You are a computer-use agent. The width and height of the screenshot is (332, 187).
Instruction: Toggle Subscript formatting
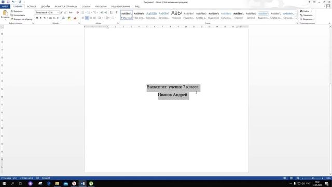point(54,18)
